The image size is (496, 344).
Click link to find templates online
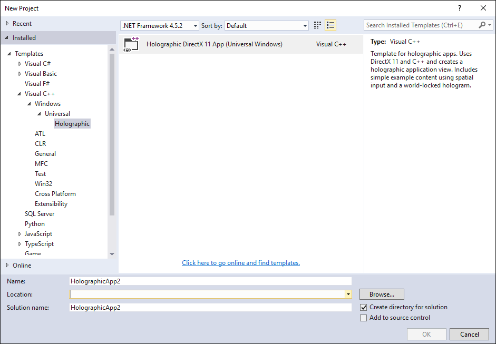(x=241, y=263)
